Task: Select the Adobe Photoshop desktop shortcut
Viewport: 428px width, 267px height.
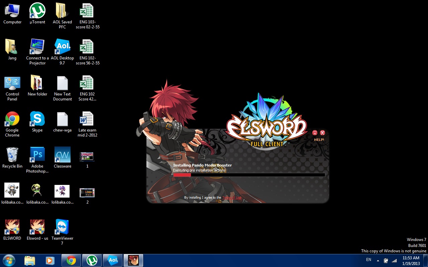Action: (x=37, y=160)
